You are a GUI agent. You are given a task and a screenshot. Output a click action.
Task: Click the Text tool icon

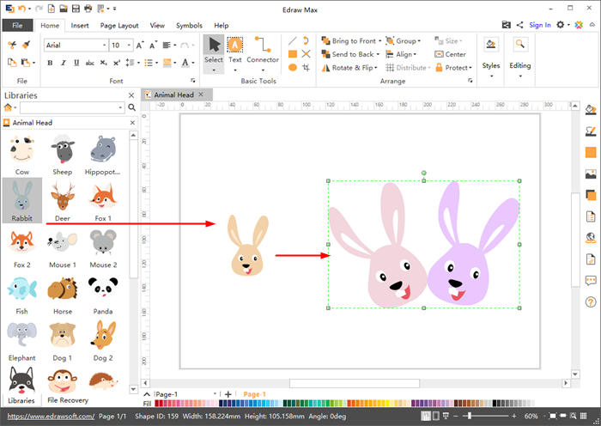(x=235, y=46)
